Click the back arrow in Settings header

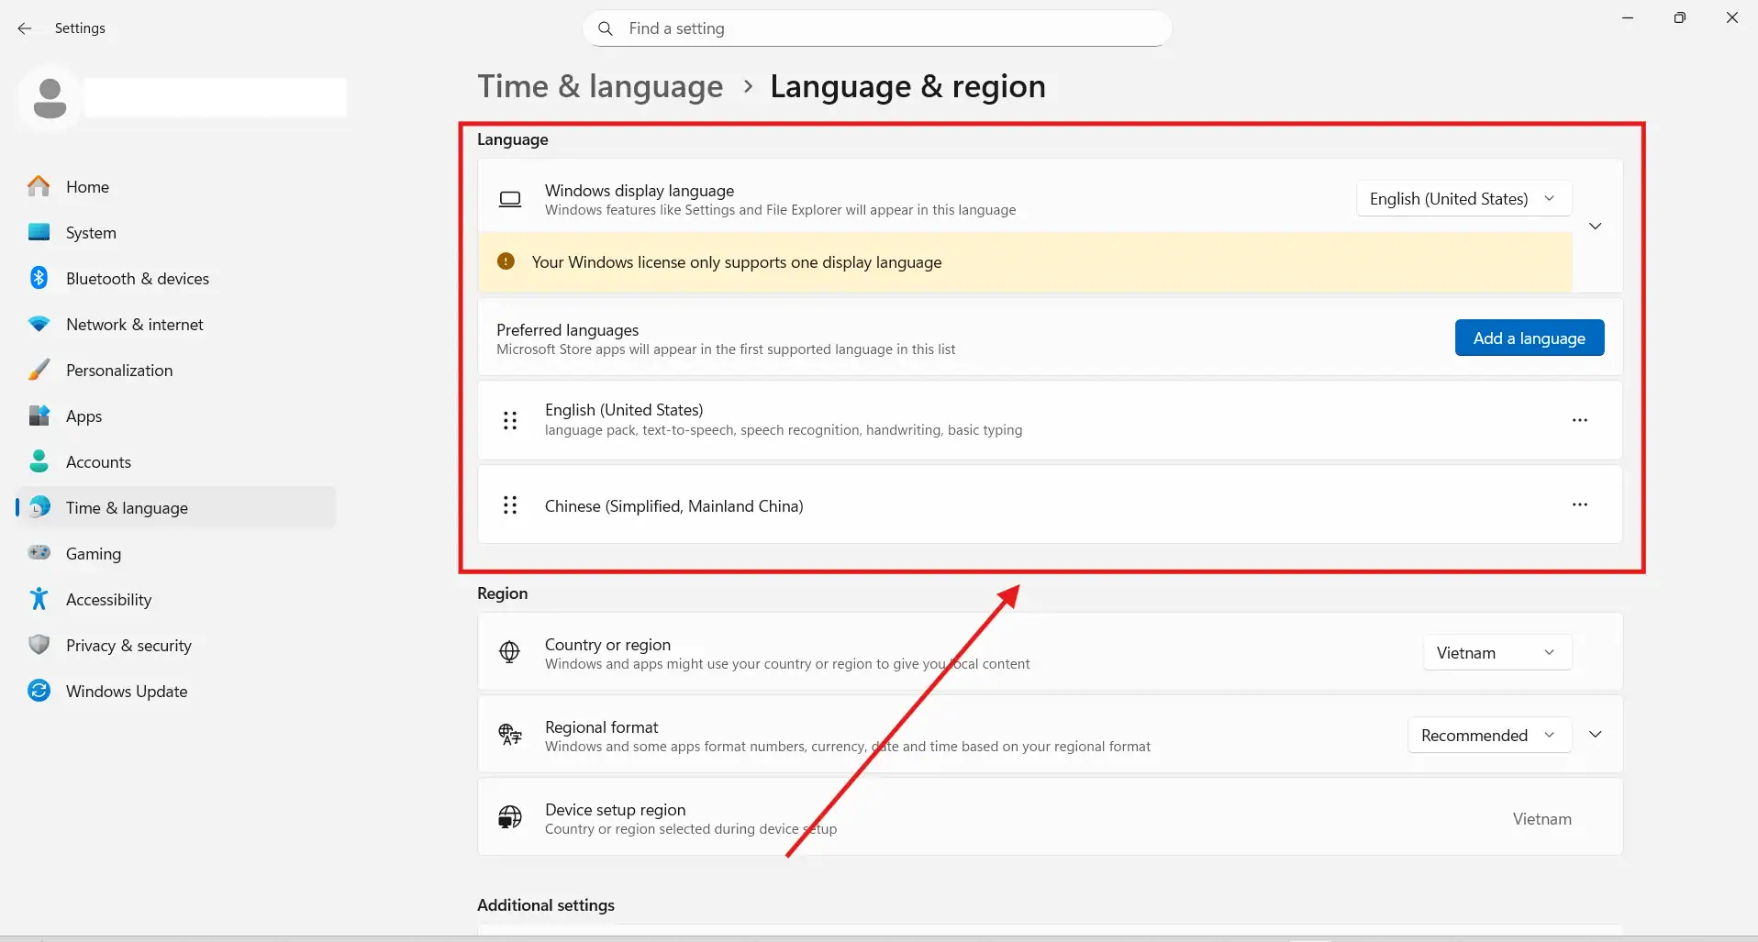[x=25, y=28]
